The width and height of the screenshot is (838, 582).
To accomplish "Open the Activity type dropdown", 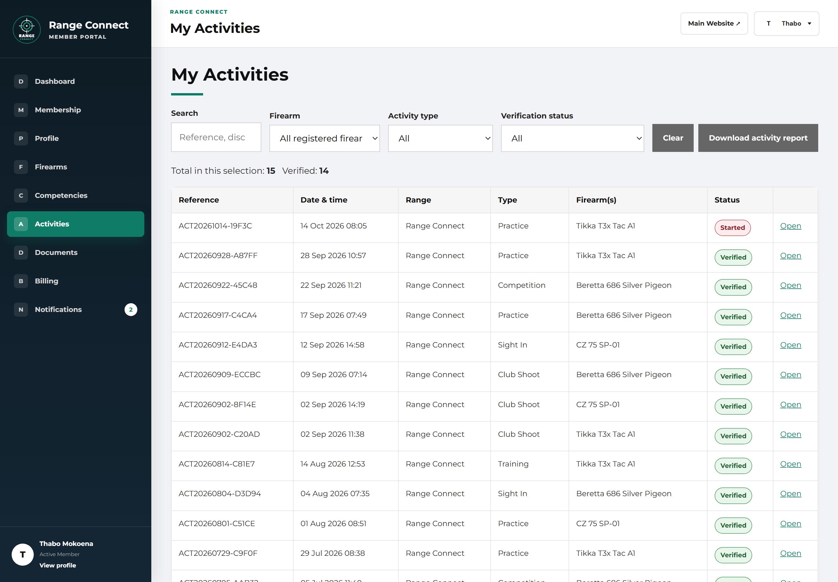I will (440, 138).
